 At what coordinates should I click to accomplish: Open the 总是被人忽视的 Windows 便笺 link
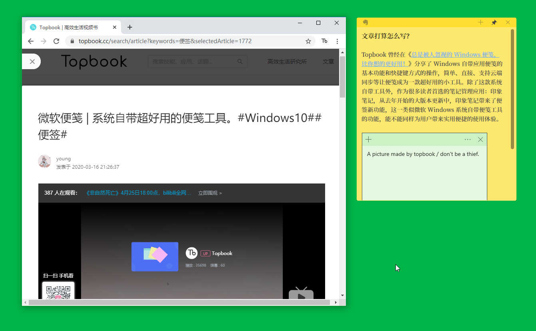[x=430, y=59]
